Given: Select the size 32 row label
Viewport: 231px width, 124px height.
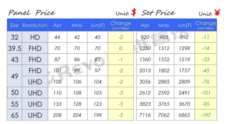Looking at the screenshot, I should [14, 37].
